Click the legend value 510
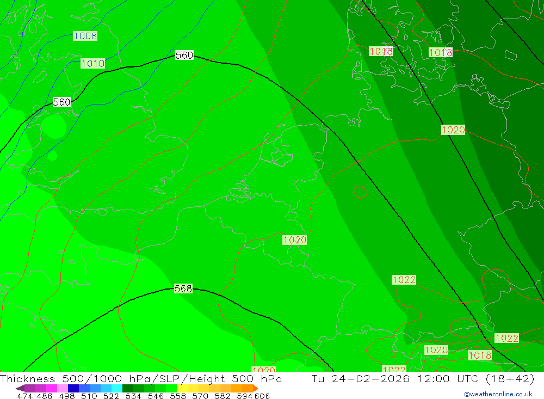This screenshot has width=544, height=399. point(89,396)
